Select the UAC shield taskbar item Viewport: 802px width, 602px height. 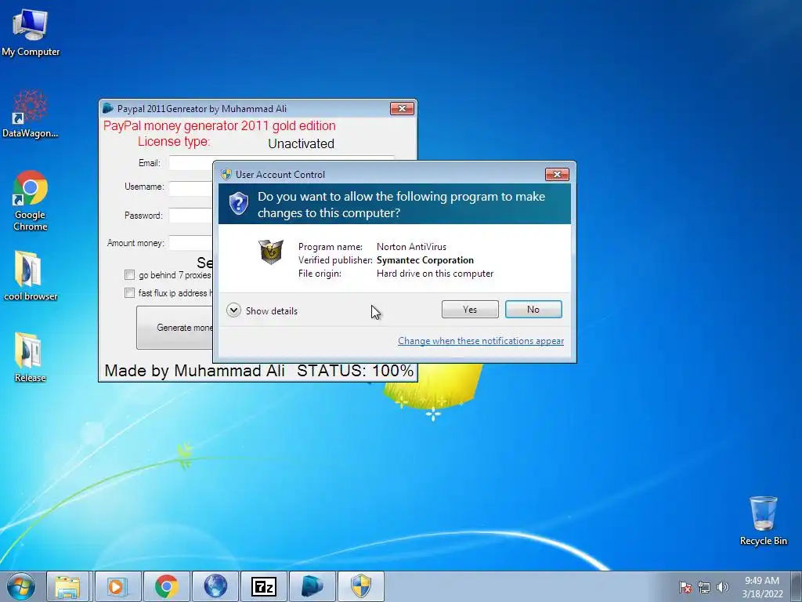point(361,586)
